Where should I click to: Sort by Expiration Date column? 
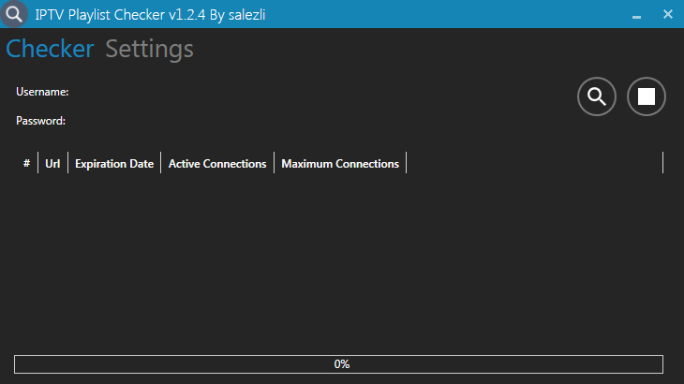(114, 164)
